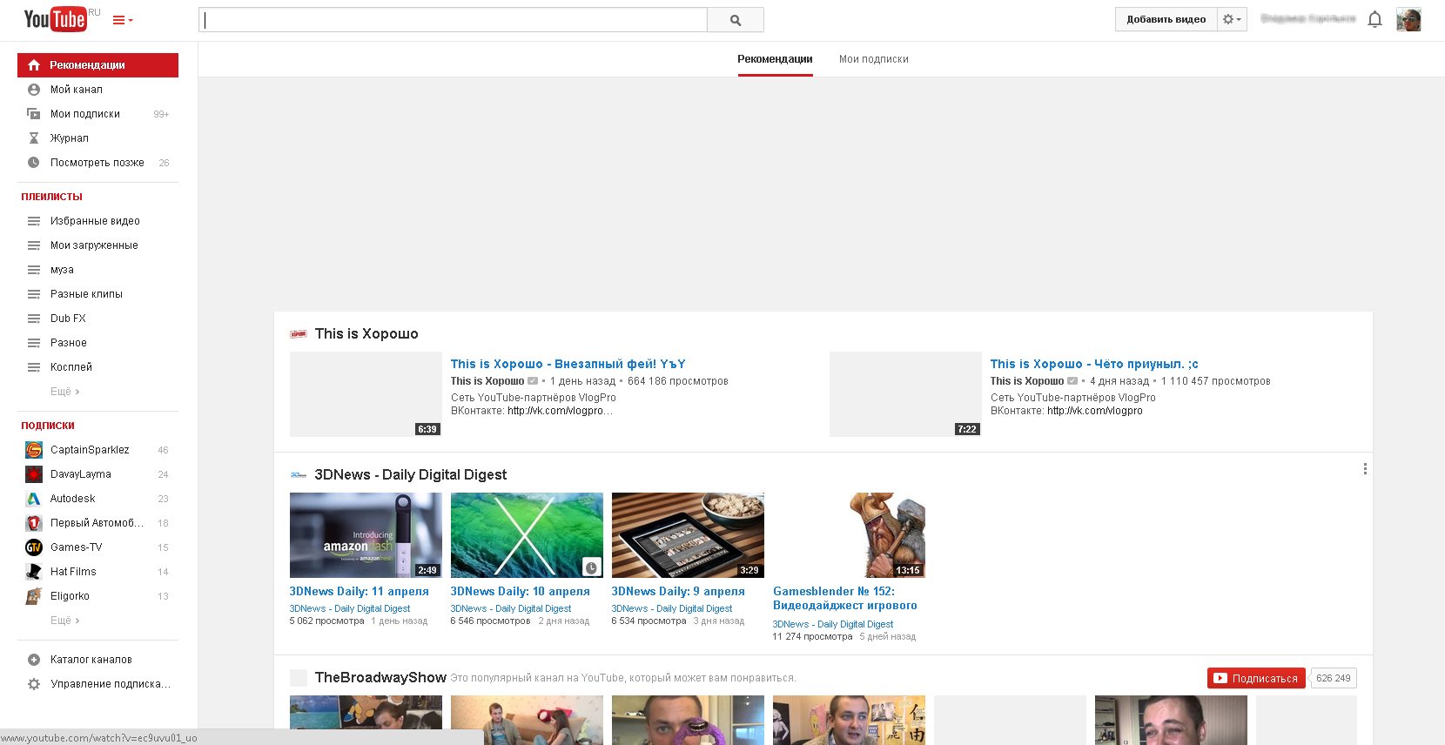1445x745 pixels.
Task: Click the This is Хорошо channel logo
Action: click(x=299, y=334)
